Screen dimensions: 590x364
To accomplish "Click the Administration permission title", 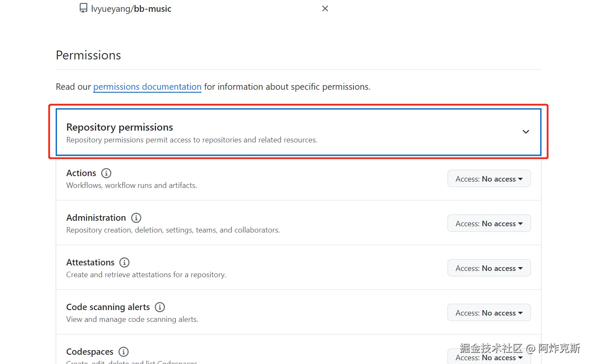I will [x=96, y=218].
